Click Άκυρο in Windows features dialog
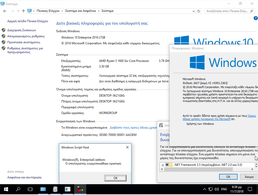Screen dimensions: 258x195 [249, 177]
